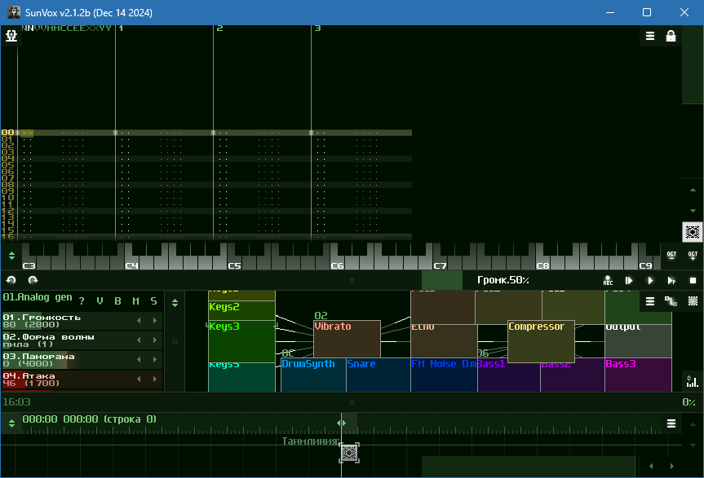Decrease 02.Форма волны controller value

139,340
